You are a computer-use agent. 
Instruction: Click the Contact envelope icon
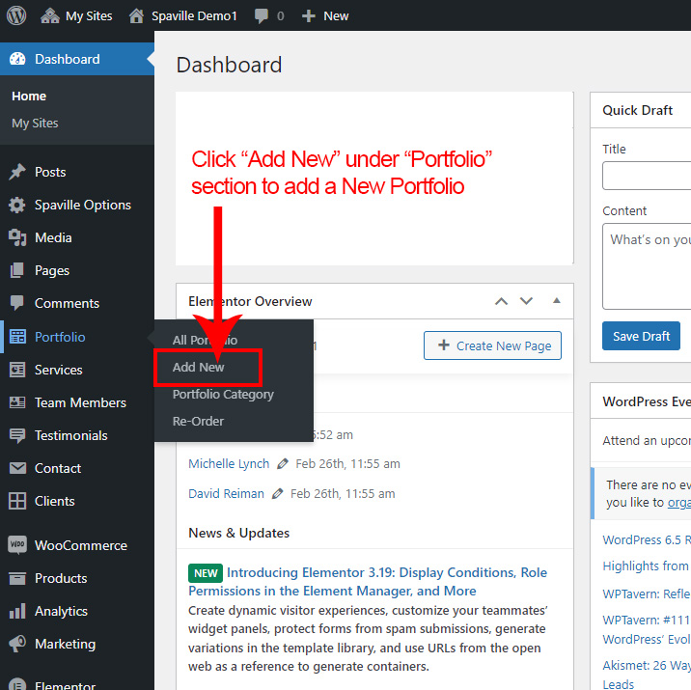coord(17,468)
